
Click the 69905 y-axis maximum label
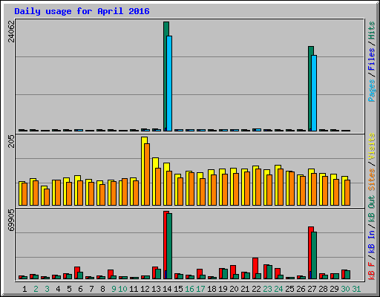click(x=11, y=220)
